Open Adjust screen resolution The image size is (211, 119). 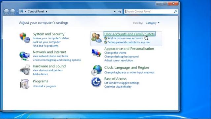click(118, 60)
